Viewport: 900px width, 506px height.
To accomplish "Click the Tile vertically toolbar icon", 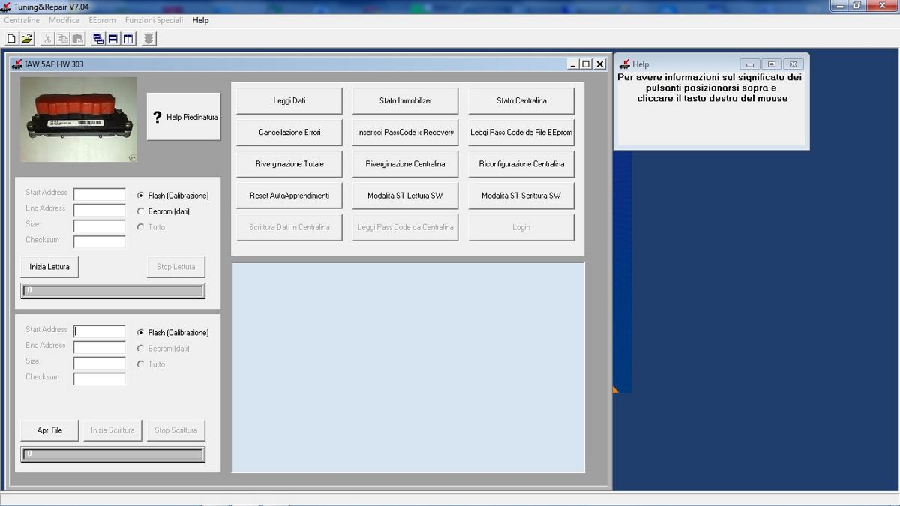I will [128, 39].
